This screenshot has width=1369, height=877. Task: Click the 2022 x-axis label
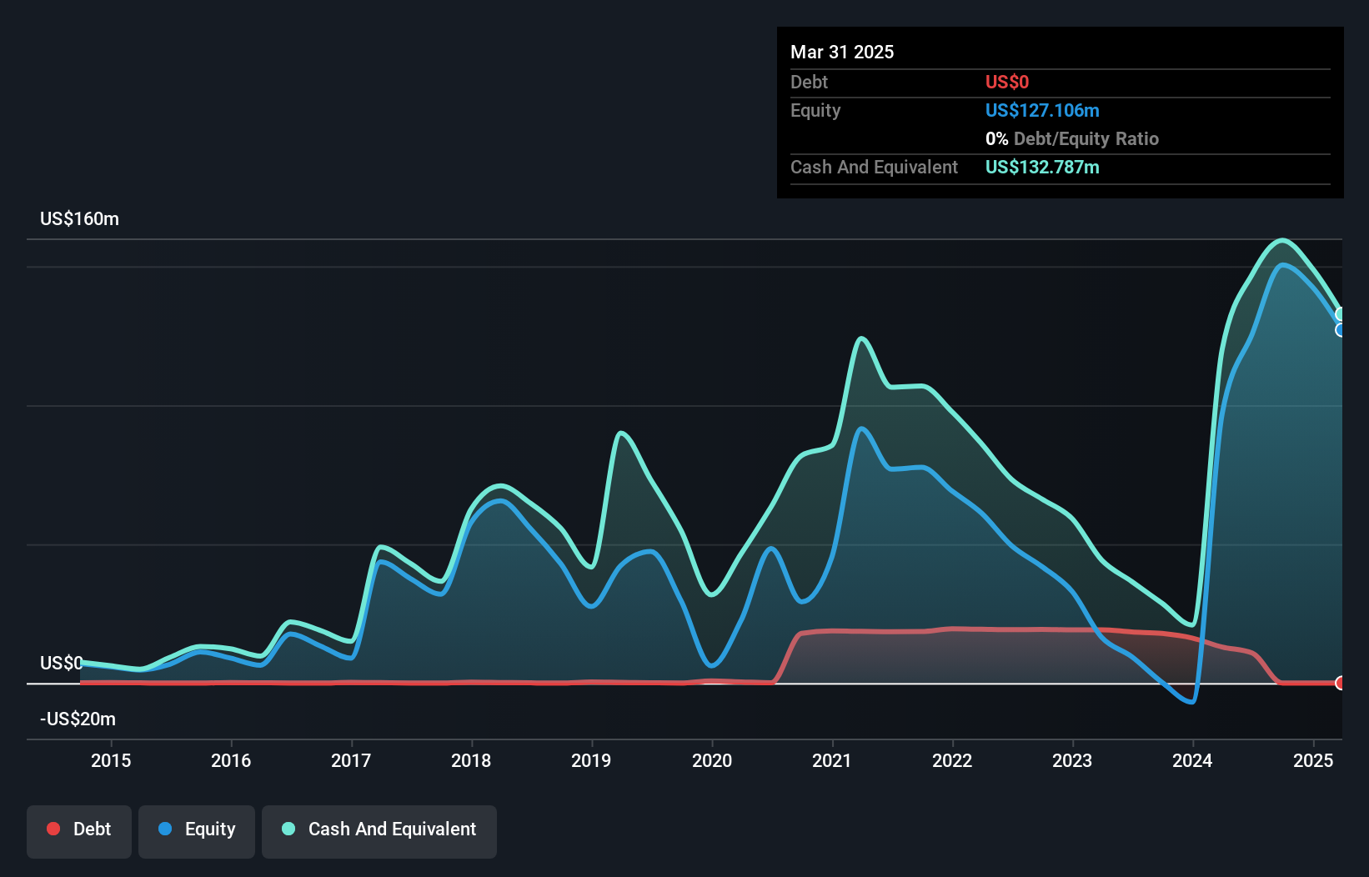click(952, 760)
